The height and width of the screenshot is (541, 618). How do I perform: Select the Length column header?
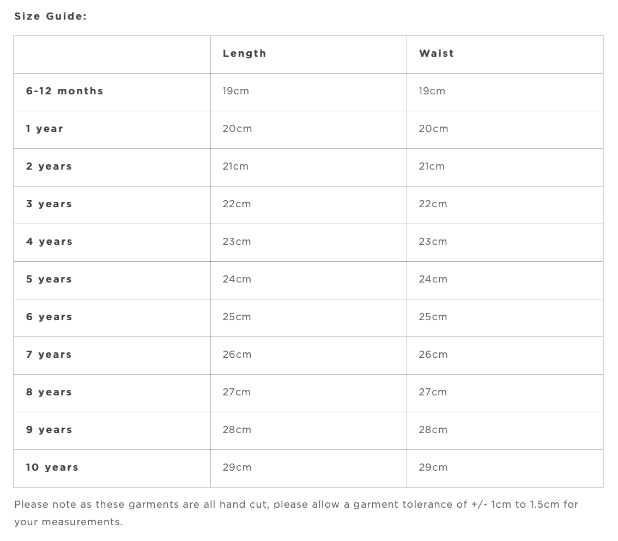[244, 53]
